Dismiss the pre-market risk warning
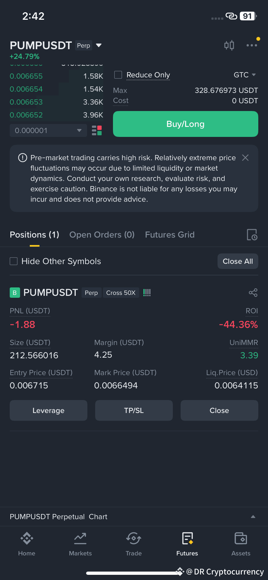 [245, 158]
